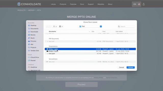Image resolution: width=163 pixels, height=91 pixels.
Task: Go to PRODUCTS breadcrumb link
Action: pos(21,10)
